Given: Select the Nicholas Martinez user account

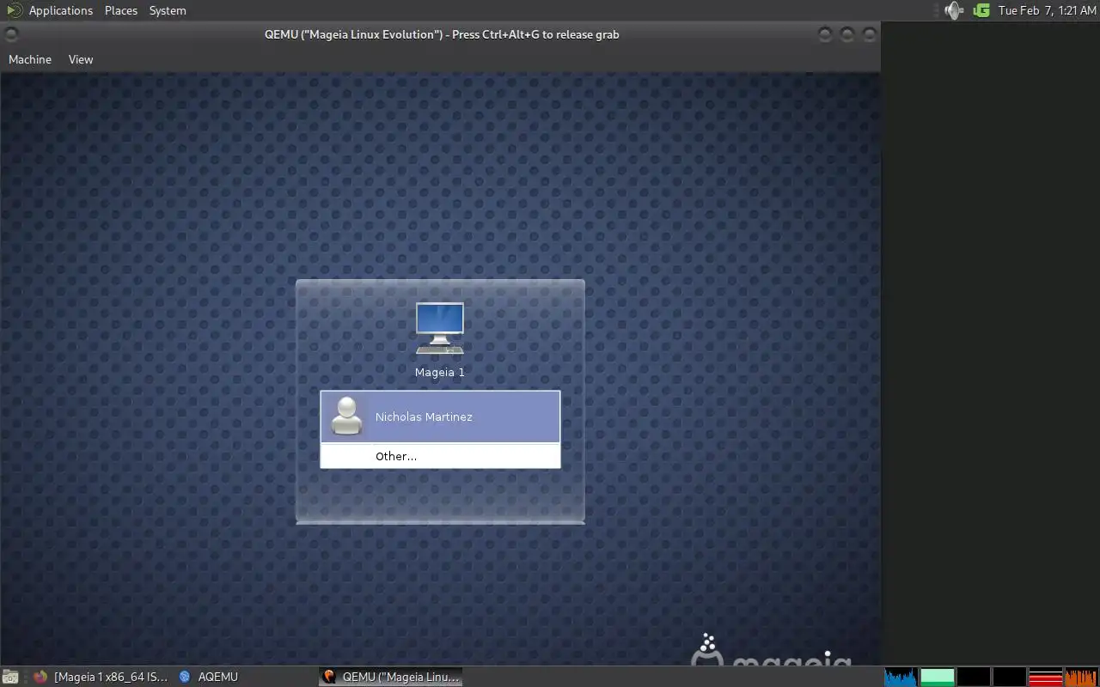Looking at the screenshot, I should pyautogui.click(x=440, y=416).
